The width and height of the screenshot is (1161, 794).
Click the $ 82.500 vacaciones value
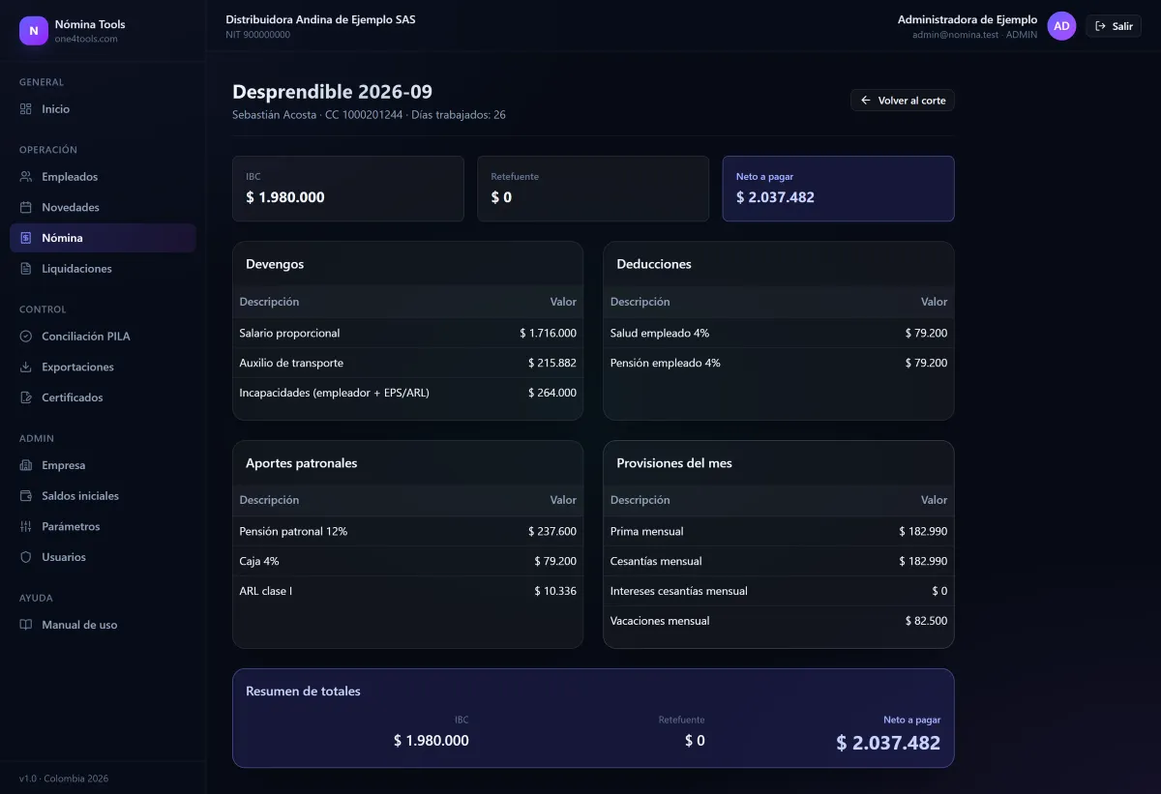pyautogui.click(x=927, y=621)
